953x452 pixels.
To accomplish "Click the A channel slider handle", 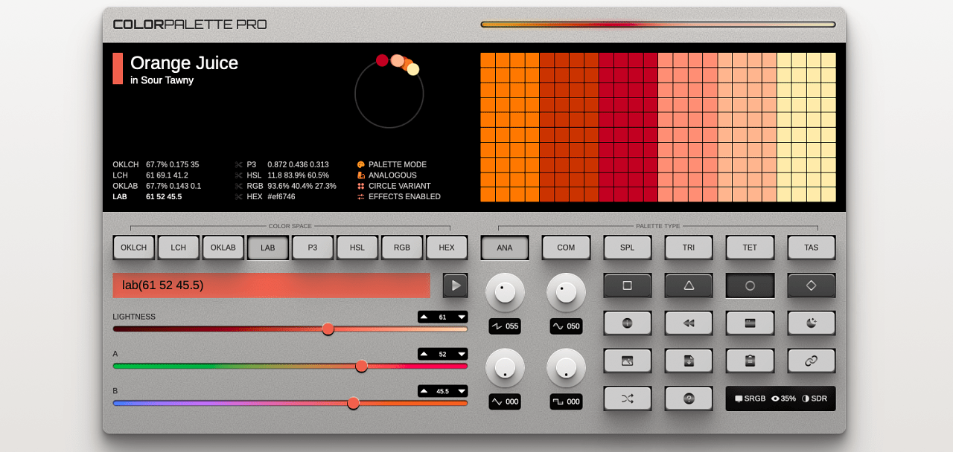I will point(362,366).
